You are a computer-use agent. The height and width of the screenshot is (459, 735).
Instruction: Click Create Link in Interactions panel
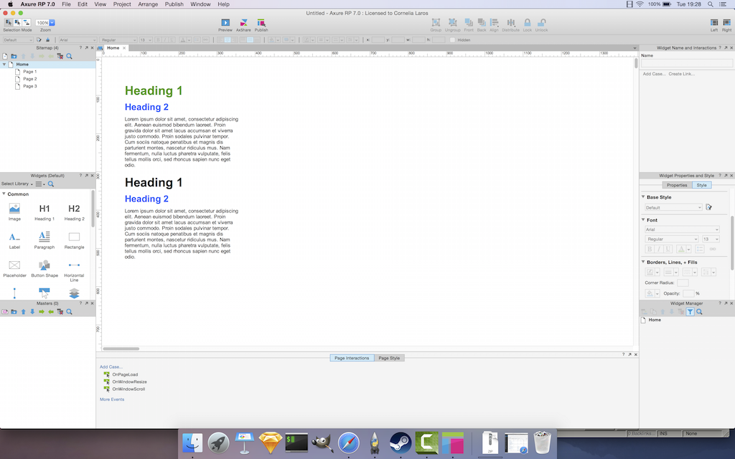tap(682, 74)
